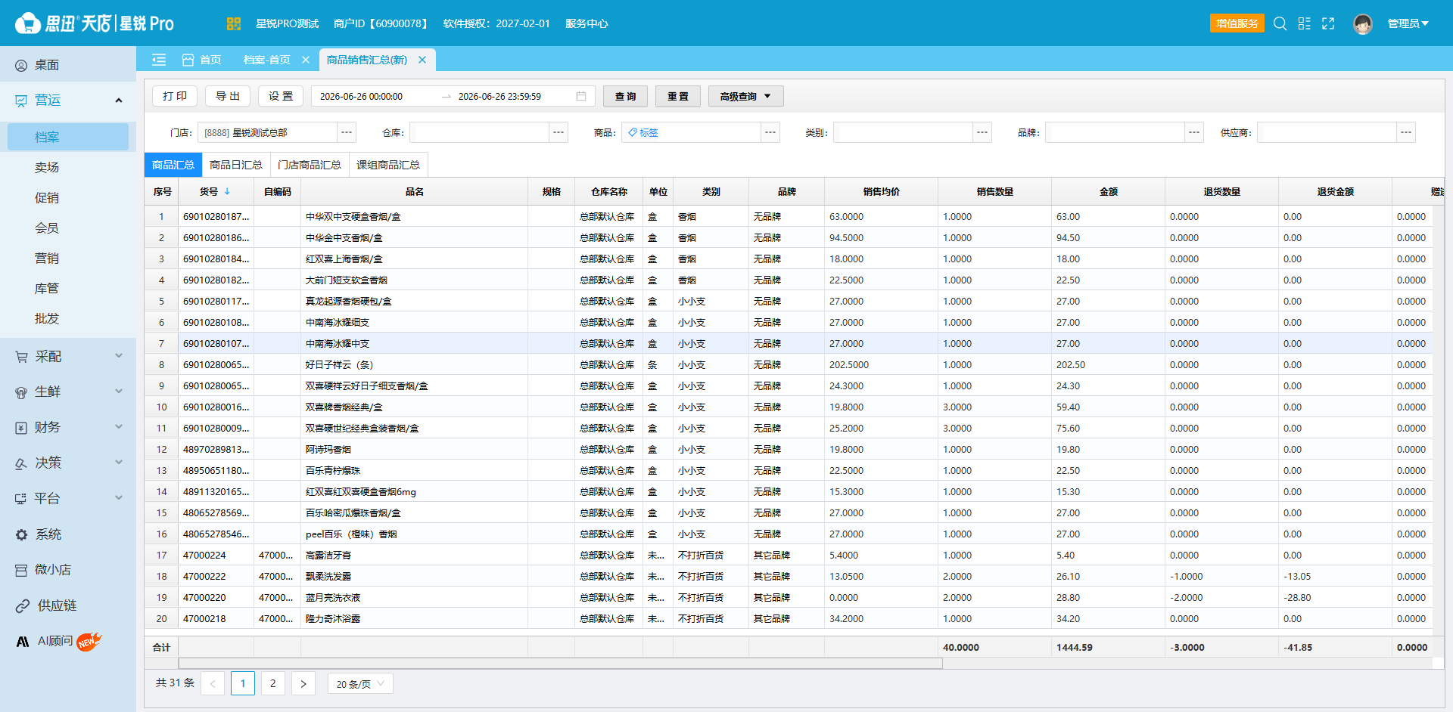Click the 门店 ellipsis picker button
Viewport: 1453px width, 712px height.
click(x=347, y=132)
